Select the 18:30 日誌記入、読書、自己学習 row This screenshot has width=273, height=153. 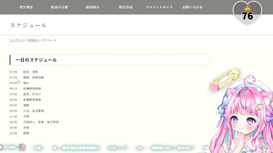tap(34, 122)
